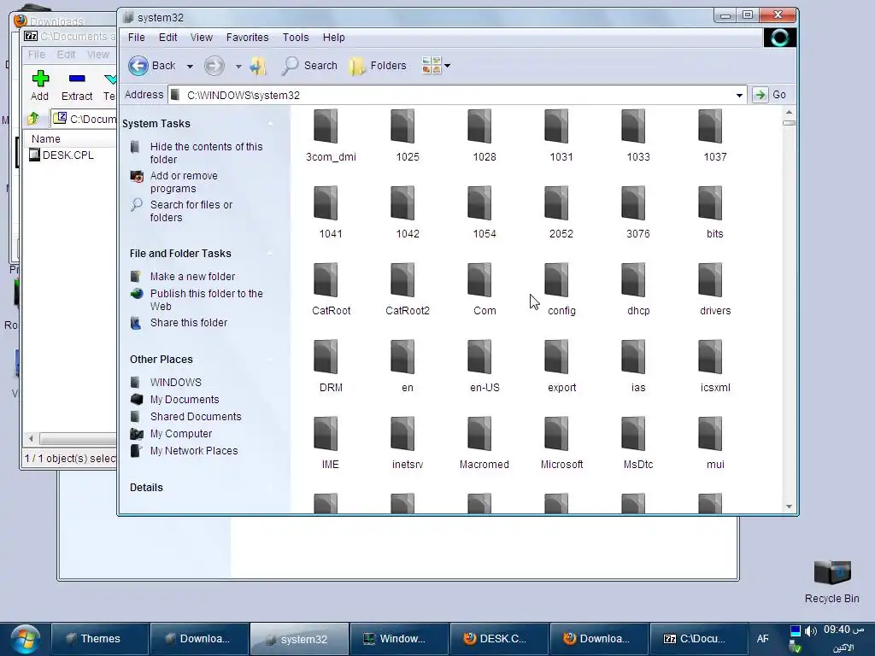
Task: Click the Up folder icon in toolbar
Action: pyautogui.click(x=258, y=66)
